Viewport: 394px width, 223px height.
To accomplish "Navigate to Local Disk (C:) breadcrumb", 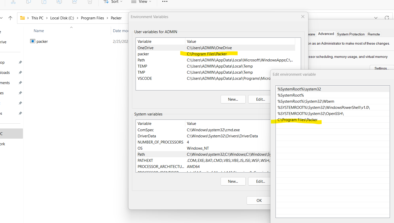I will tap(62, 18).
